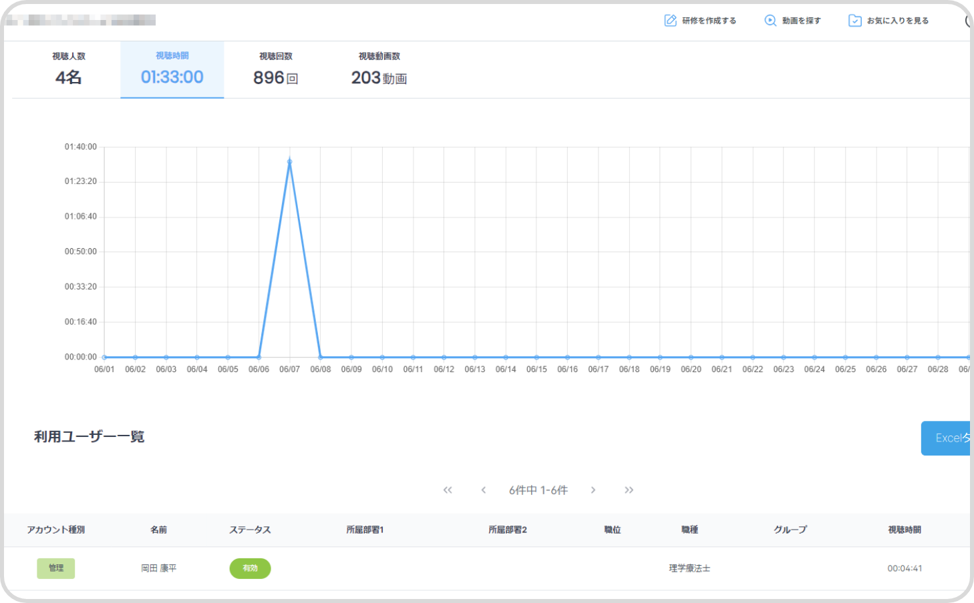Click the 06/15 x-axis date label
This screenshot has height=603, width=974.
tap(536, 369)
